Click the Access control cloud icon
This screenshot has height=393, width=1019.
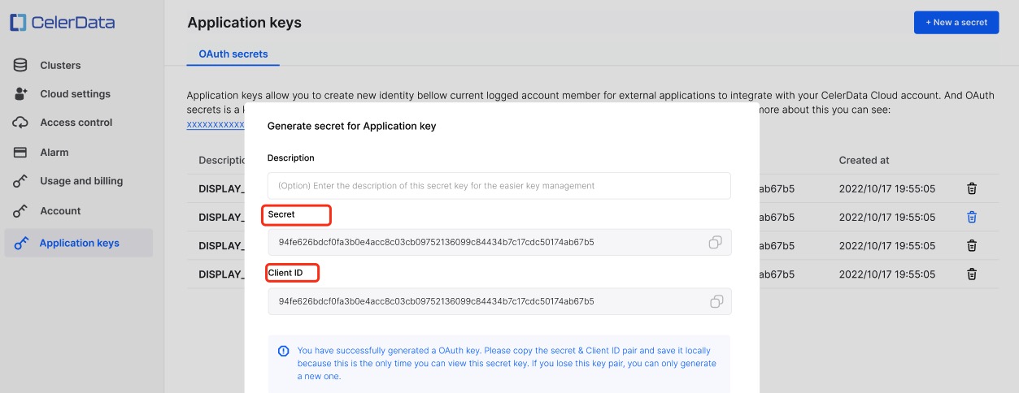point(21,123)
